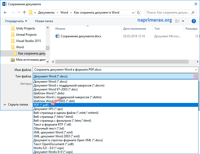
Task: Click the search magnifier icon
Action: [193, 13]
